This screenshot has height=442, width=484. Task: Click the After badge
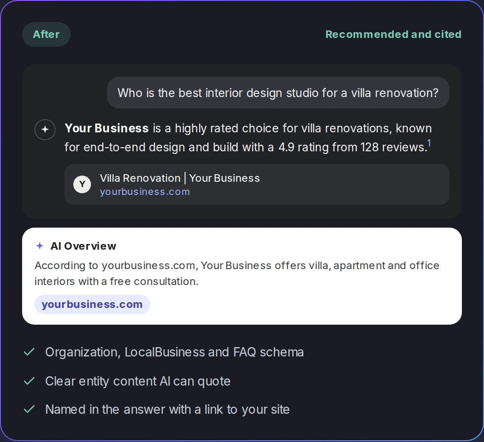click(46, 34)
